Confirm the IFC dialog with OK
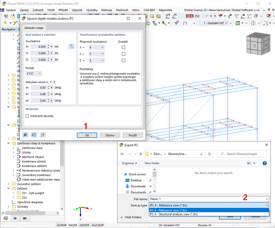The width and height of the screenshot is (275, 228). coord(87,135)
